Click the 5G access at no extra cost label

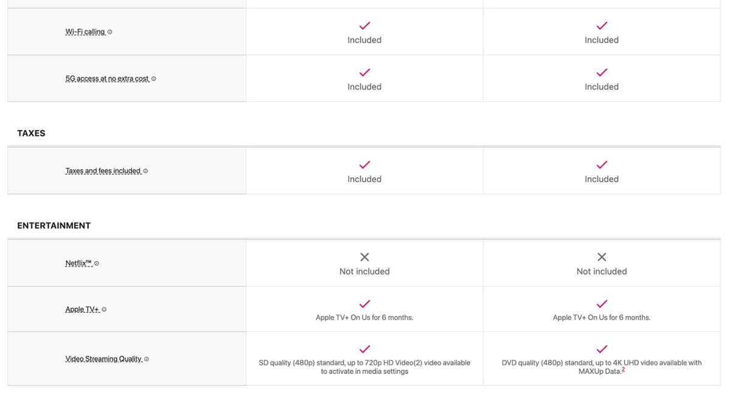[x=107, y=79]
